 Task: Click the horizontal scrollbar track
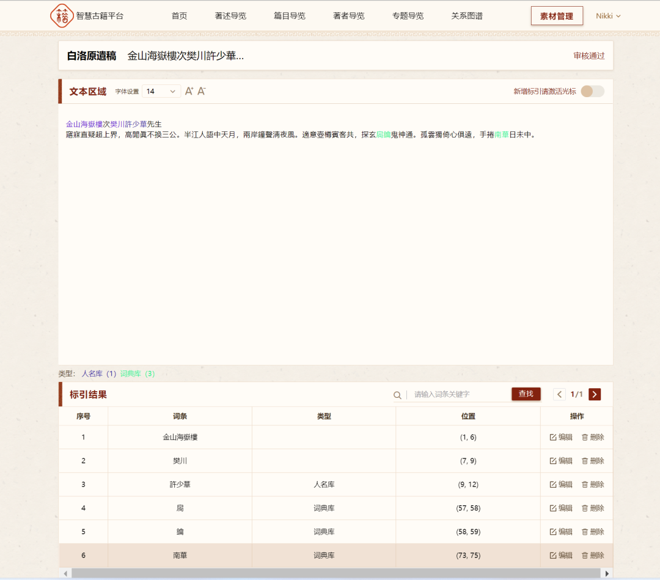335,573
